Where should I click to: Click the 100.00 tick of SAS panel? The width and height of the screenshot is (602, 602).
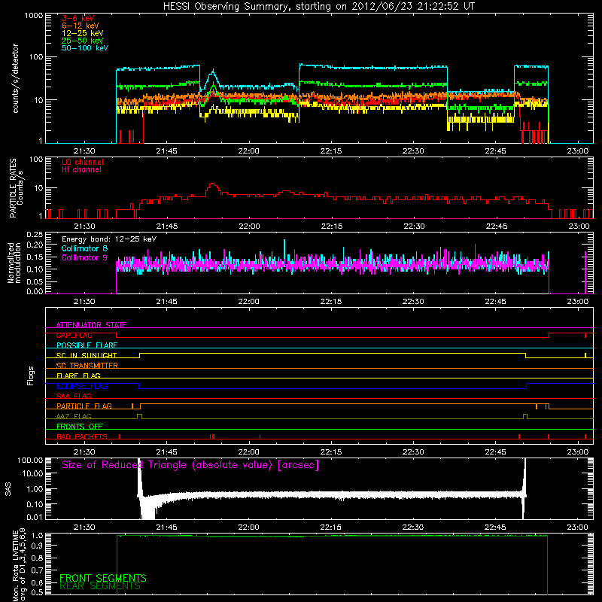coord(30,460)
